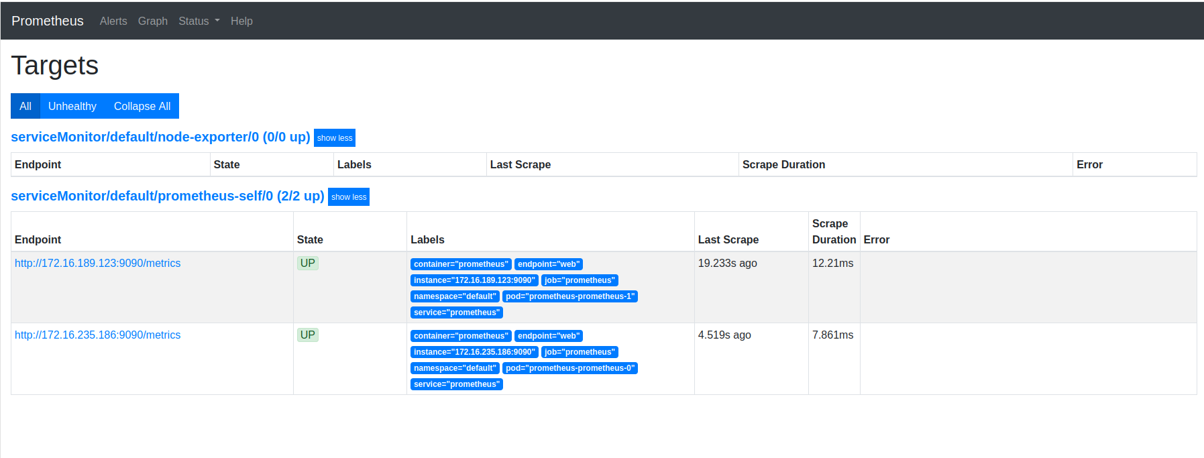Open the Help page
This screenshot has width=1204, height=458.
coord(241,21)
